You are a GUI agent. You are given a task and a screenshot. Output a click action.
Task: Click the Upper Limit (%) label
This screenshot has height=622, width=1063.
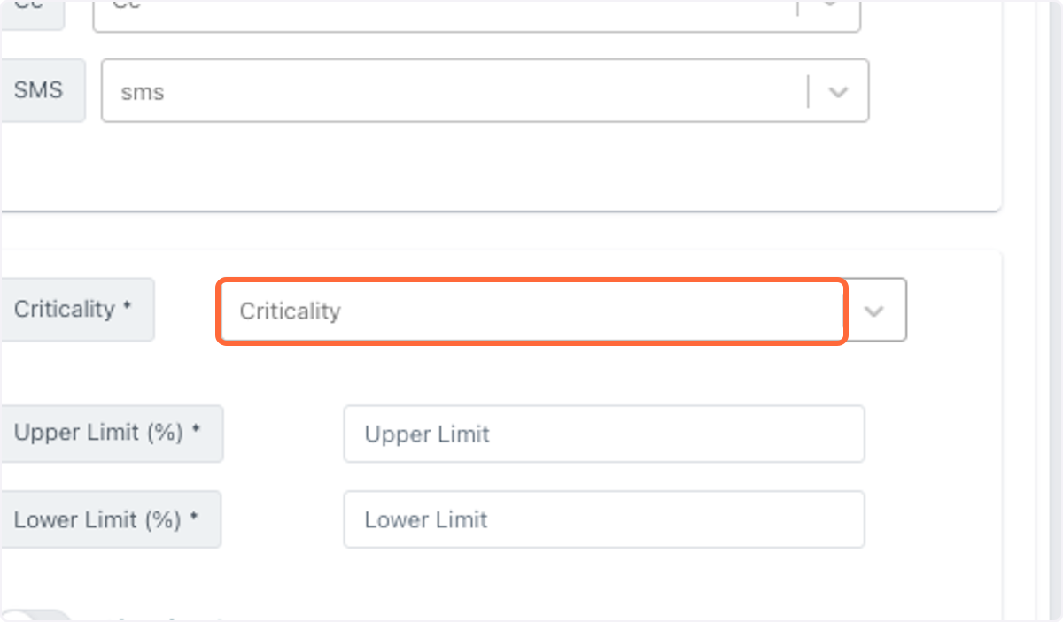tap(107, 433)
